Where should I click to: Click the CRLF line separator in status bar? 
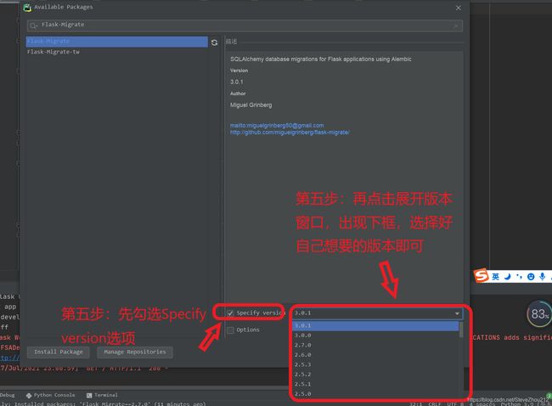(x=435, y=403)
